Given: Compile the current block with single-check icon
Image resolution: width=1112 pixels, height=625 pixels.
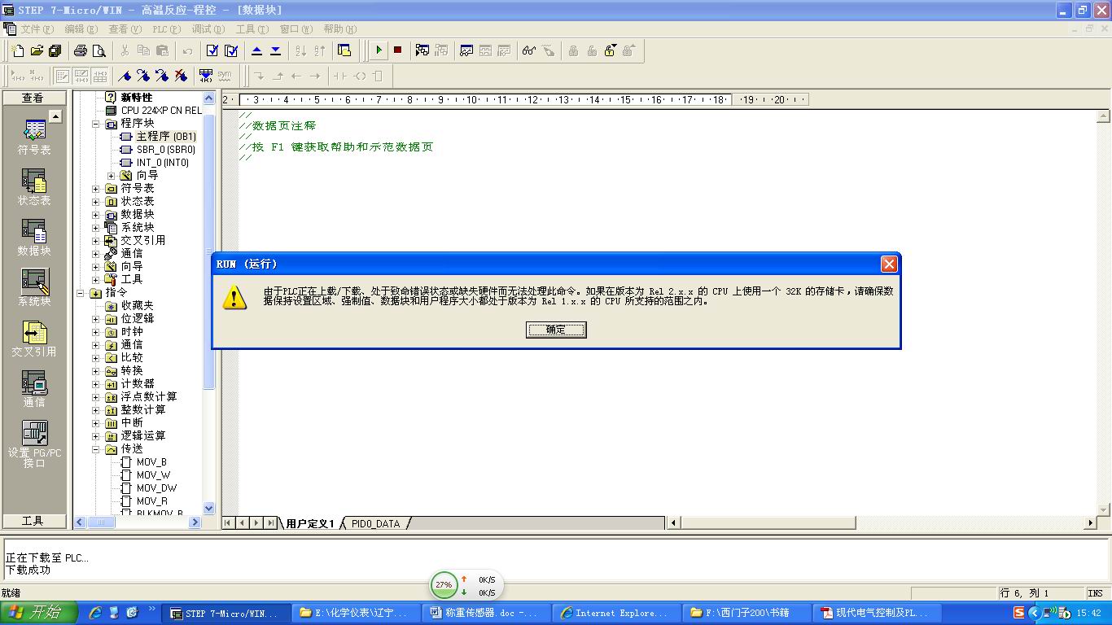Looking at the screenshot, I should [x=212, y=50].
